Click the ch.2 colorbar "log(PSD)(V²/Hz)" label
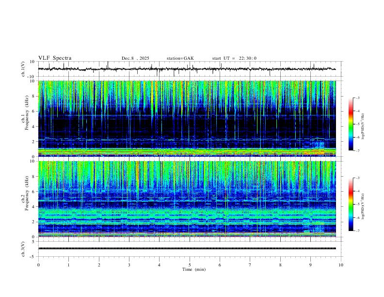The height and width of the screenshot is (297, 384). tap(363, 206)
